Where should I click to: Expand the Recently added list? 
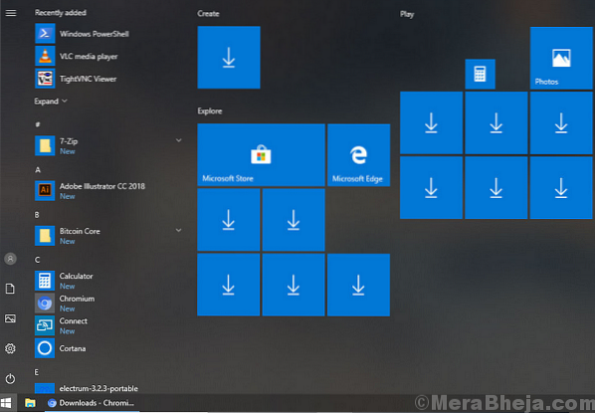[51, 101]
